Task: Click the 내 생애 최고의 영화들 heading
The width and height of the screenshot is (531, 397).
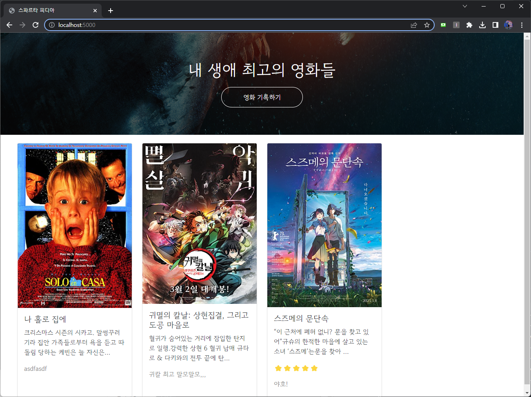Action: tap(262, 70)
